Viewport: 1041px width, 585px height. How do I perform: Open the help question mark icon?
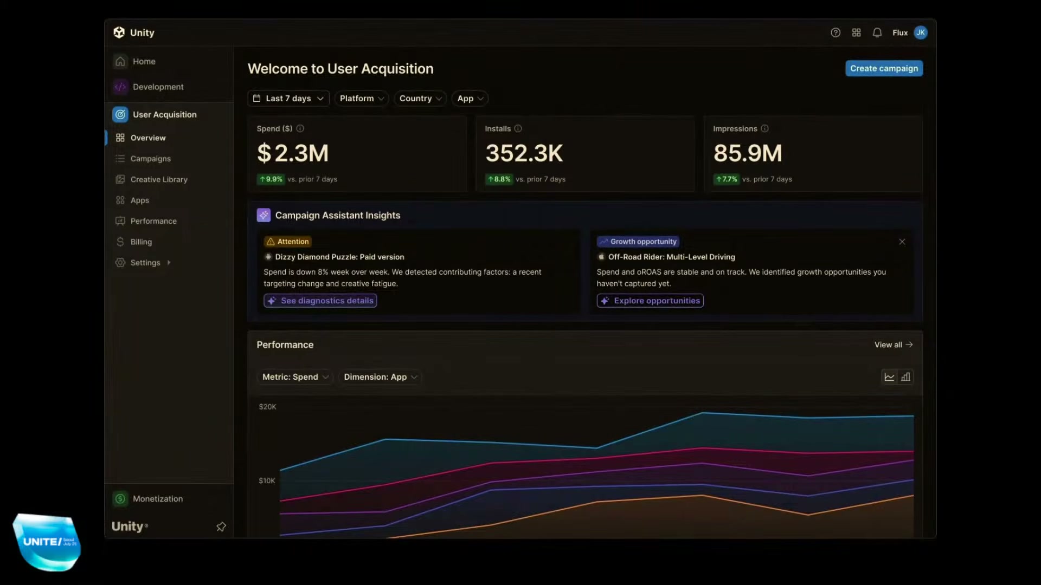(836, 32)
